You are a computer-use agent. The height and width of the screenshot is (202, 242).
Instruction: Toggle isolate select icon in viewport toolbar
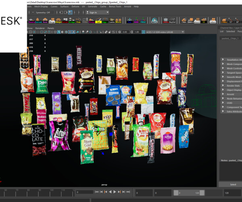100,32
